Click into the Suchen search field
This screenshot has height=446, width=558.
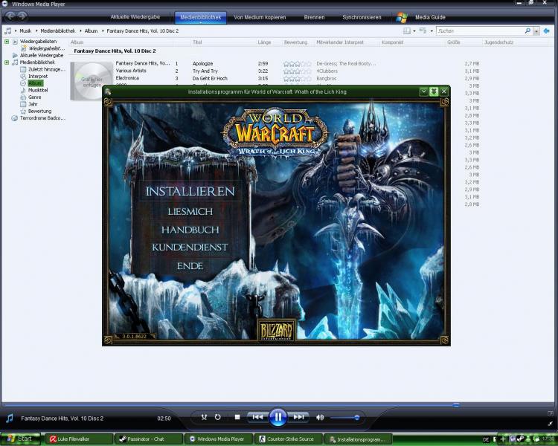click(480, 31)
